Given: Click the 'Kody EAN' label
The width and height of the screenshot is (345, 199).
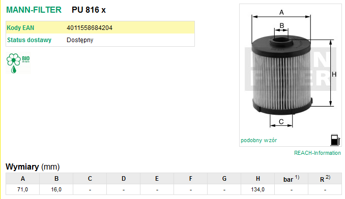Looking at the screenshot, I should [x=20, y=28].
